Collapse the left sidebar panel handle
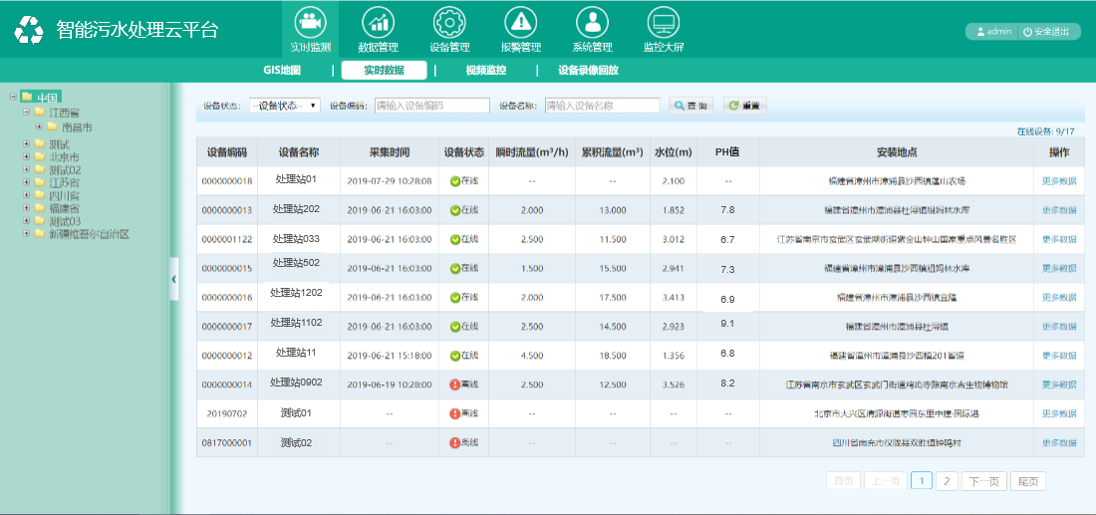 click(173, 280)
